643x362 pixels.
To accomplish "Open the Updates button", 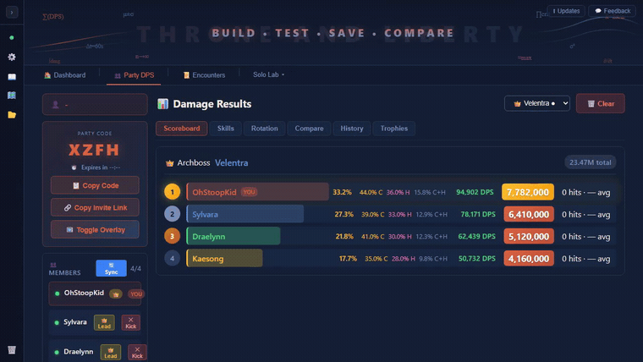I will point(566,11).
